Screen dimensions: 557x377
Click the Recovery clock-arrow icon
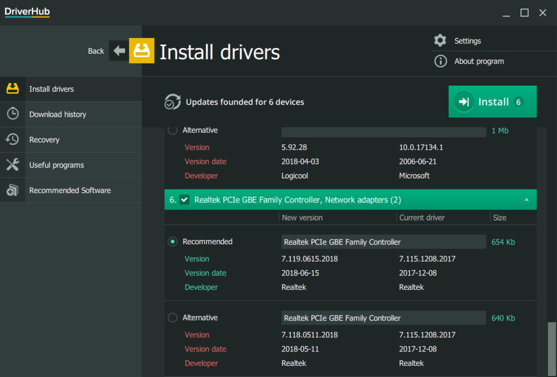pyautogui.click(x=13, y=139)
